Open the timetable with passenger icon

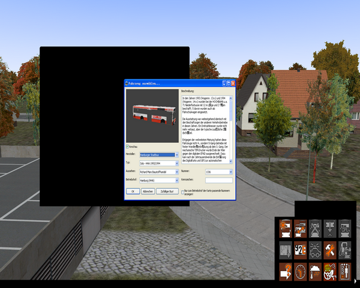click(x=344, y=272)
